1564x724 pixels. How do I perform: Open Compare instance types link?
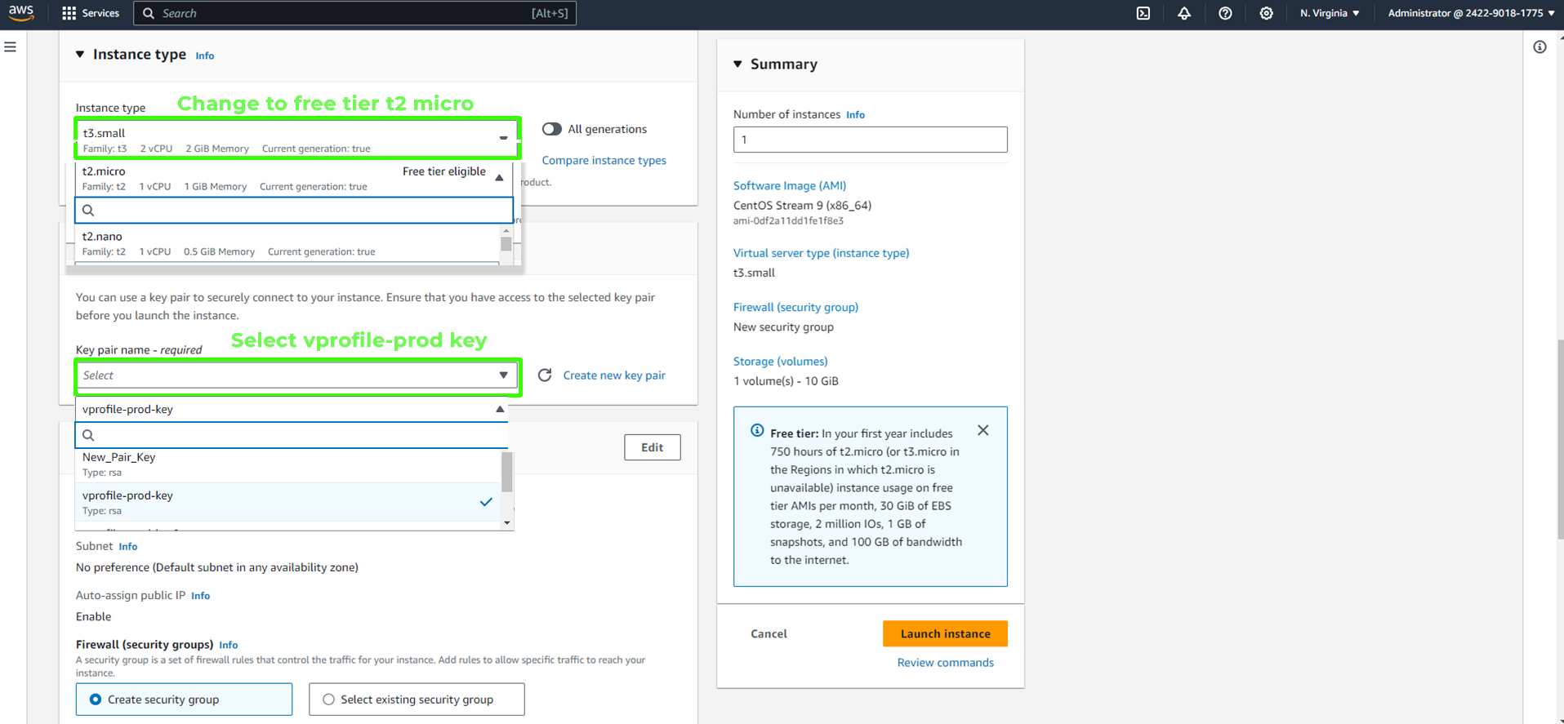[x=604, y=160]
